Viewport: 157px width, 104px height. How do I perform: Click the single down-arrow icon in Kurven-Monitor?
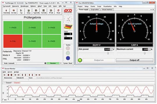(32, 75)
